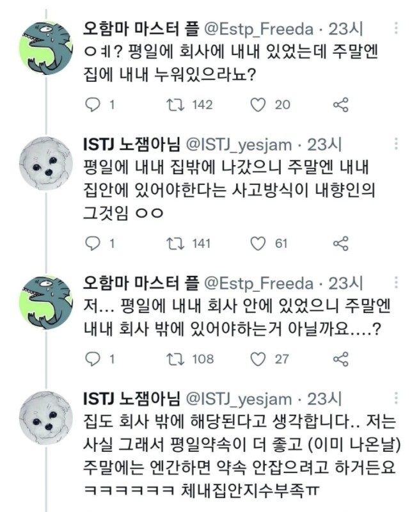
Task: Reply to the tweet with 141 retweets
Action: point(93,243)
